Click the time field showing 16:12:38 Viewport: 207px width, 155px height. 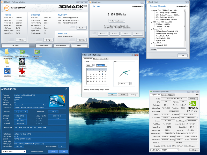124,83
